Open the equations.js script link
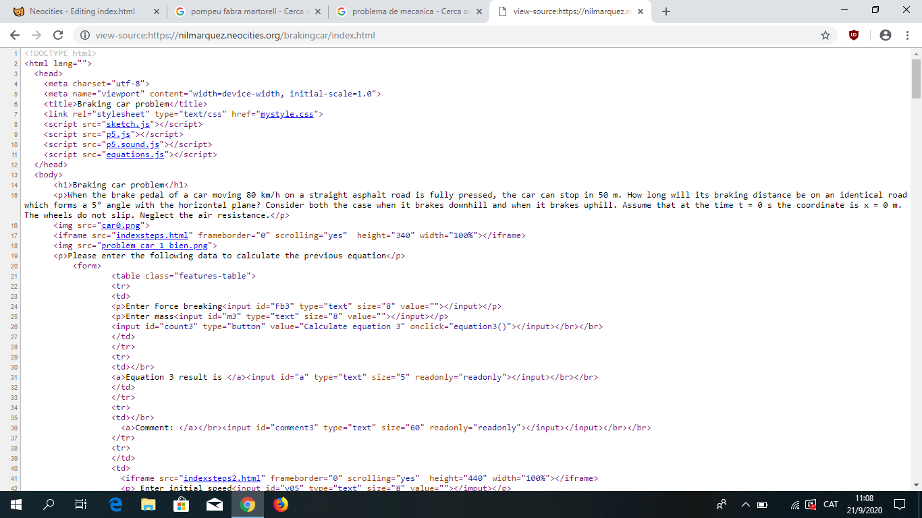This screenshot has height=518, width=922. pos(135,154)
